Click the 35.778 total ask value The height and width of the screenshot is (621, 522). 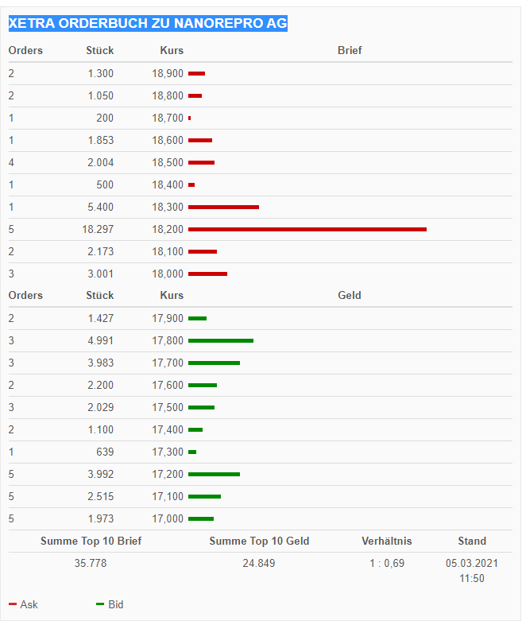click(x=91, y=563)
